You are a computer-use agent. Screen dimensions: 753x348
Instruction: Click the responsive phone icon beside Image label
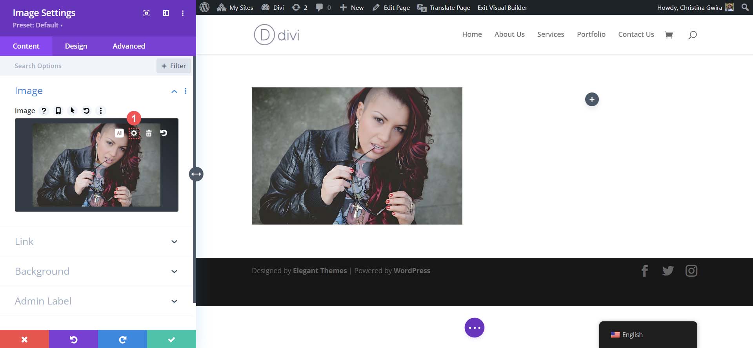click(x=58, y=111)
